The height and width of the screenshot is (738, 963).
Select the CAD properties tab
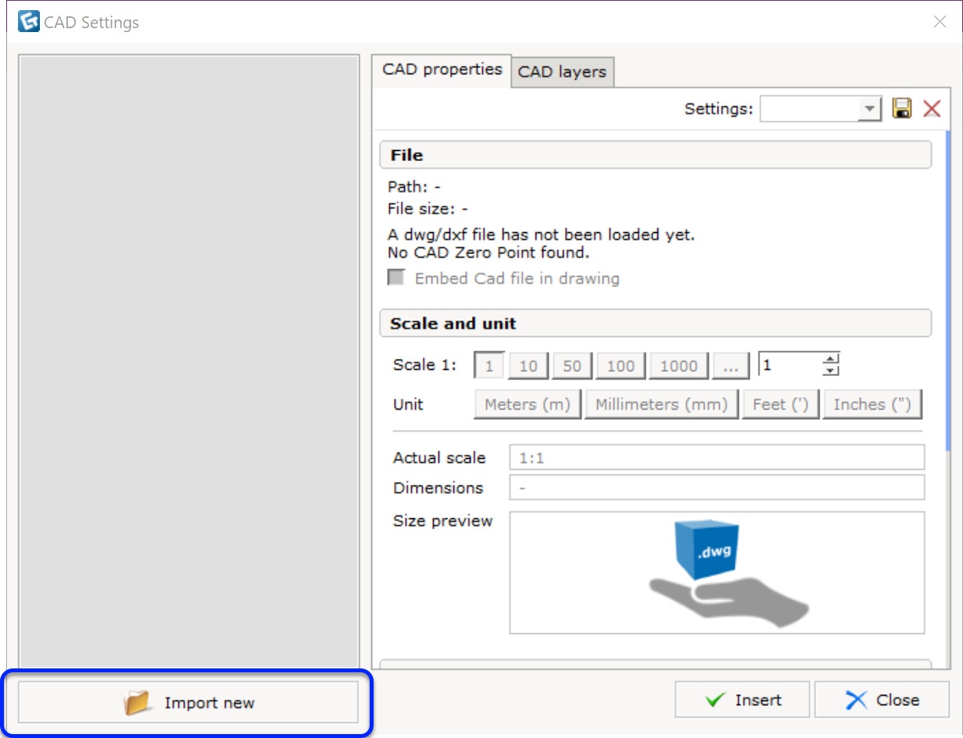coord(441,69)
